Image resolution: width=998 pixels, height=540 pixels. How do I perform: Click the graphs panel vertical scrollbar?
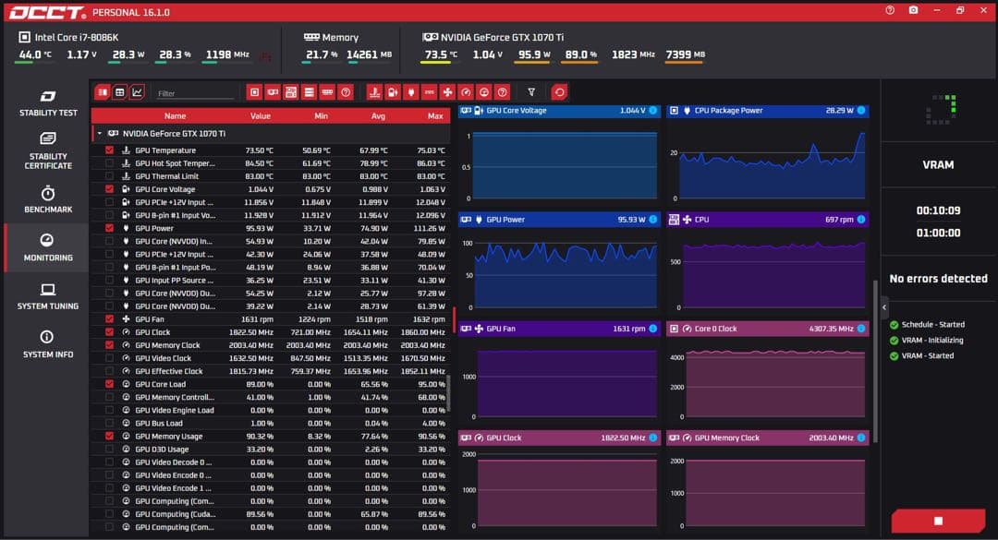pyautogui.click(x=876, y=361)
